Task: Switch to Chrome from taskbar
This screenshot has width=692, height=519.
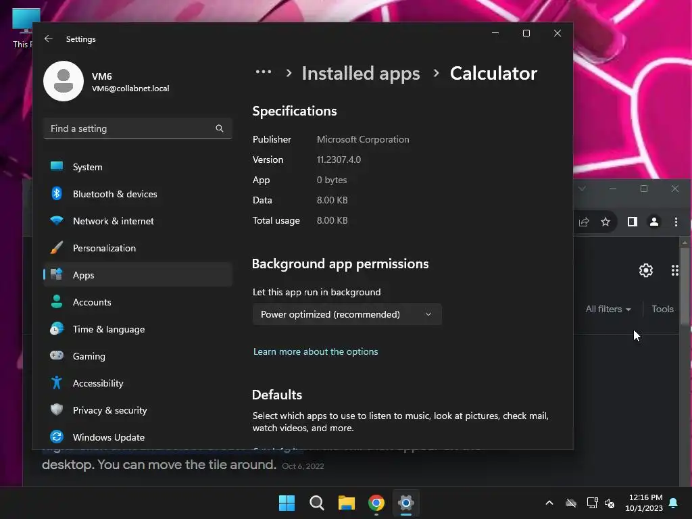Action: point(376,503)
